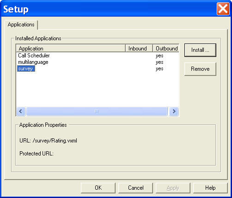Viewport: 232px width, 198px height.
Task: Click the Outbound column header
Action: (x=166, y=49)
